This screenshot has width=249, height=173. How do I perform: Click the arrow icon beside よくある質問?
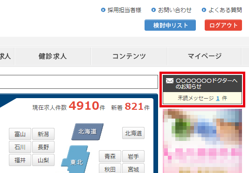pos(204,10)
